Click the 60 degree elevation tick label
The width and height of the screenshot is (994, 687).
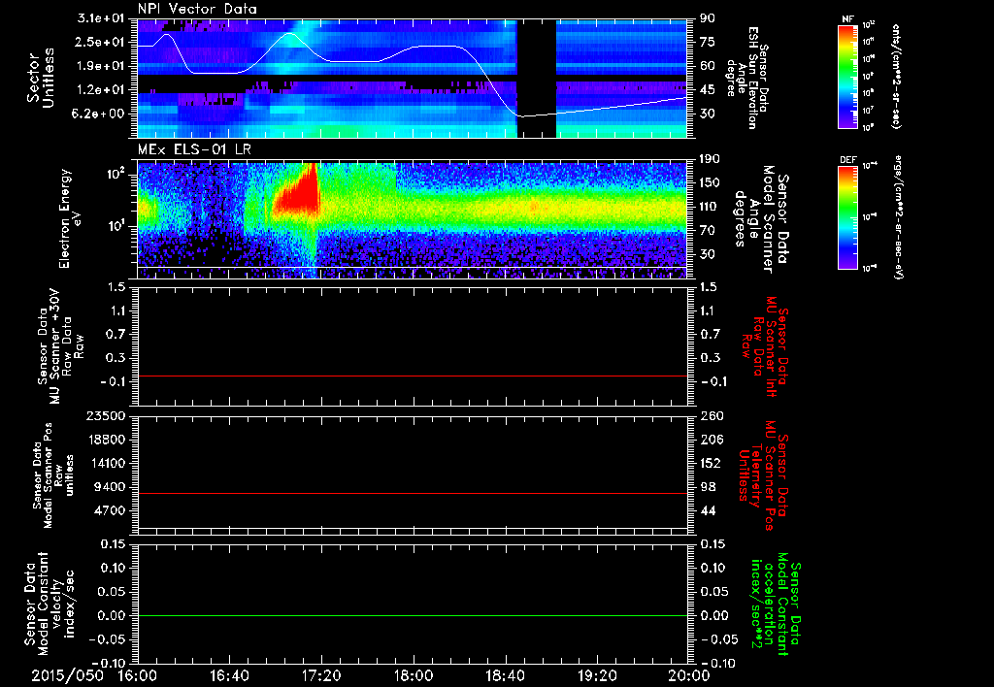click(708, 66)
